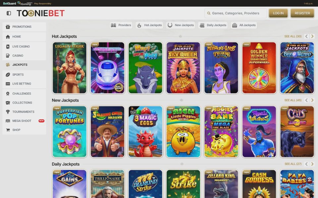Click the Shop cart icon
This screenshot has width=318, height=198.
8,130
